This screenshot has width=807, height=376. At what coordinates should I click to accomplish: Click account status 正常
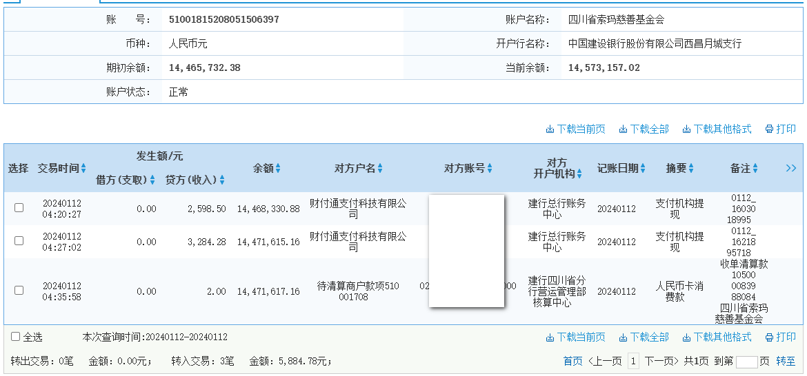(x=179, y=92)
